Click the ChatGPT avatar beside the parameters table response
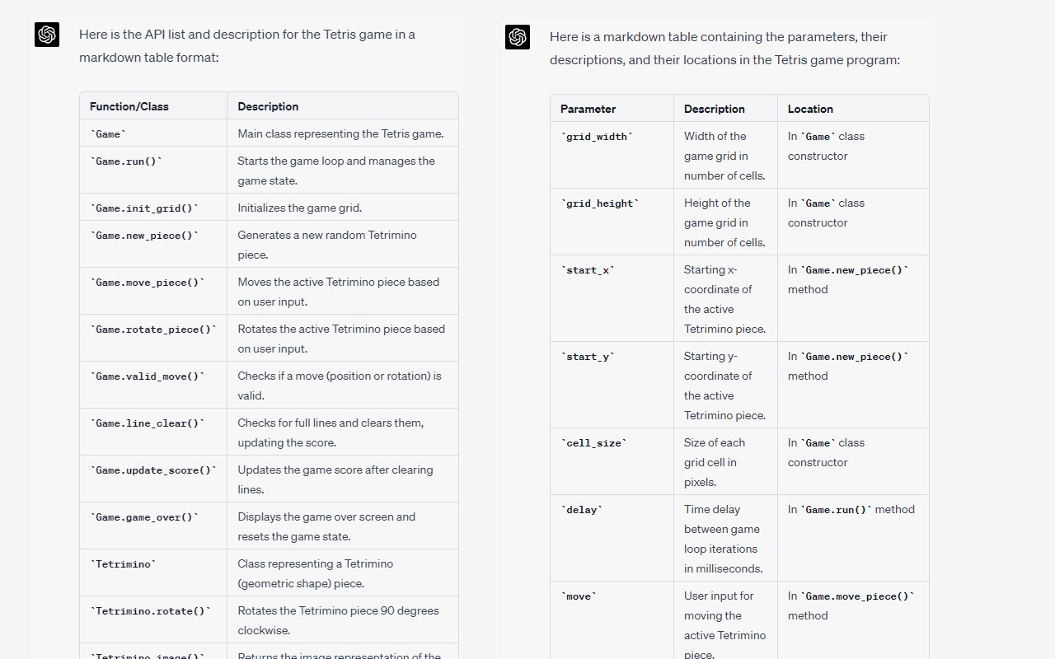Screen dimensions: 1055x659 [x=518, y=37]
